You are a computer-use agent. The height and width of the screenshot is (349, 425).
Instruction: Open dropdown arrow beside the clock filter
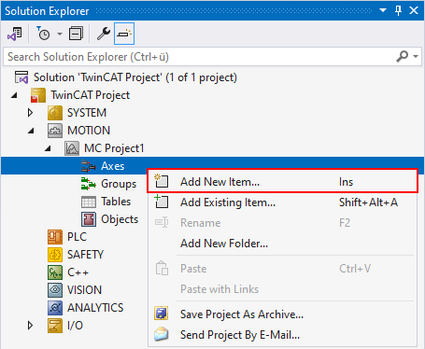tap(60, 34)
